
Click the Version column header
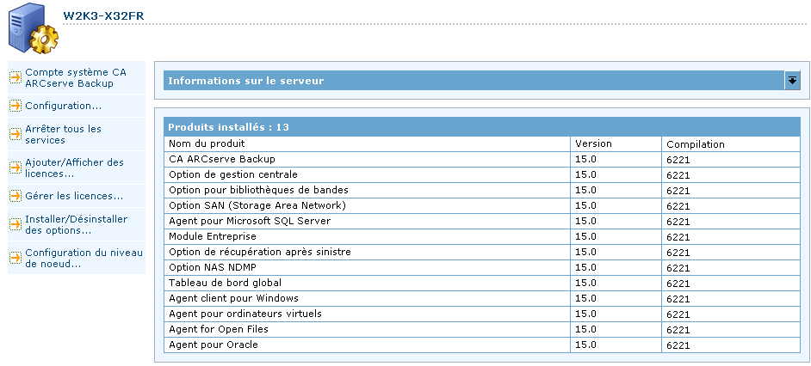pyautogui.click(x=594, y=143)
